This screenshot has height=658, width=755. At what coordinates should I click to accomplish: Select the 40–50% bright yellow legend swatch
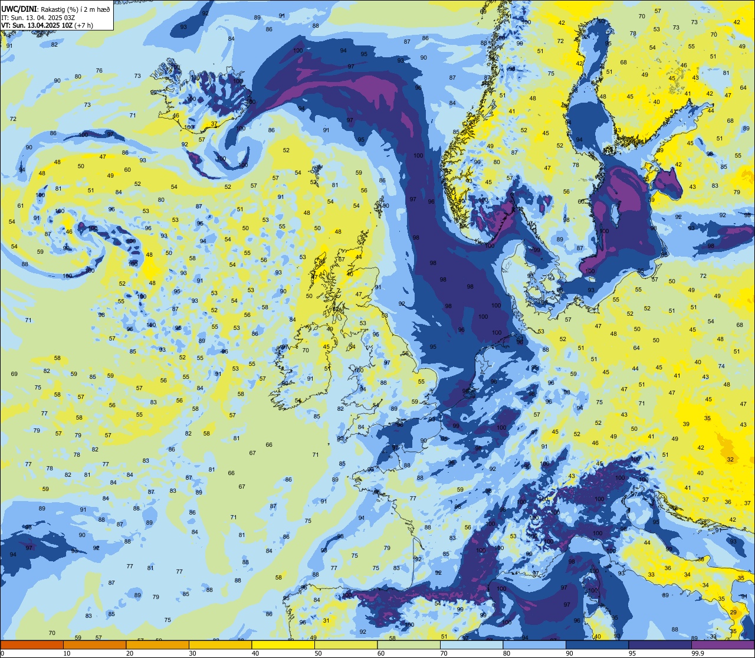pos(283,645)
